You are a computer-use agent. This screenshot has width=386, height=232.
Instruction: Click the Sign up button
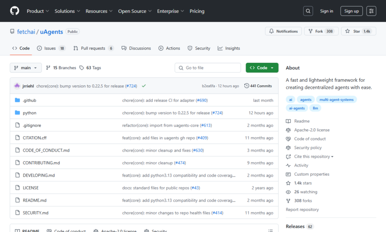(351, 11)
